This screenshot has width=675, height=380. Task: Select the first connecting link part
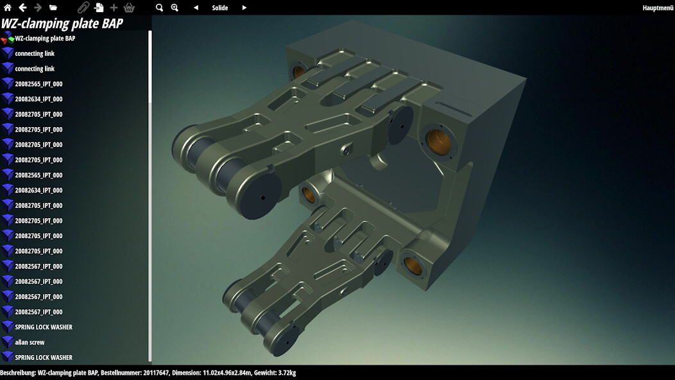[x=35, y=54]
